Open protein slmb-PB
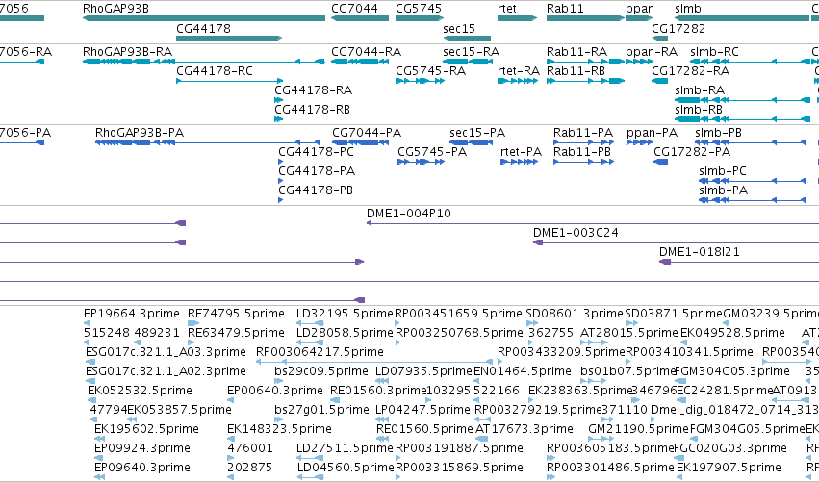 click(718, 133)
